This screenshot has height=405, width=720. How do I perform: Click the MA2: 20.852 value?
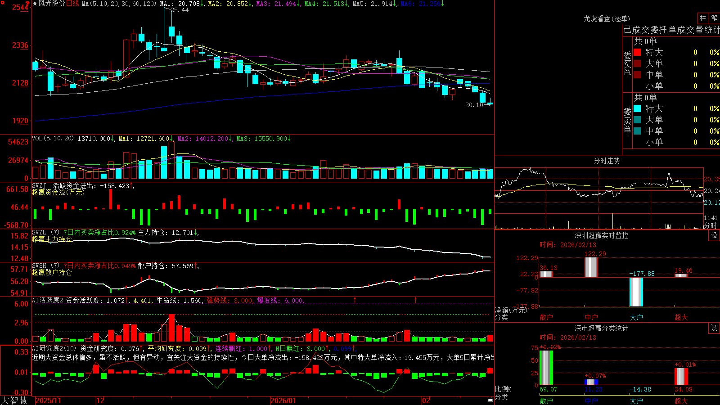click(228, 4)
